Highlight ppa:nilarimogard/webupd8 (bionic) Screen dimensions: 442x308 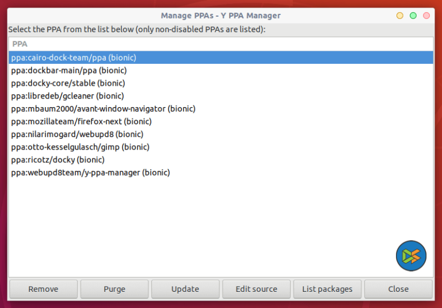(221, 134)
